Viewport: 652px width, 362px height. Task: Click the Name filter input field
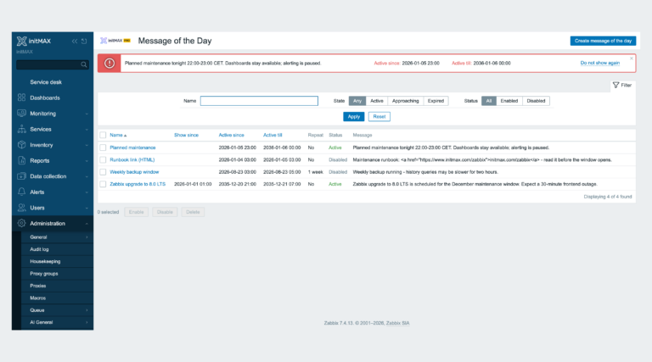coord(259,101)
